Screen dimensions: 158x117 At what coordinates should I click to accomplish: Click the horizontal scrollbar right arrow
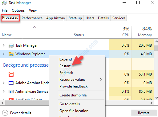click(x=152, y=103)
